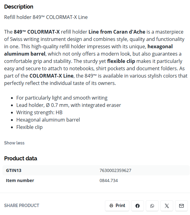
Task: Click the Description heading
Action: 19,7
